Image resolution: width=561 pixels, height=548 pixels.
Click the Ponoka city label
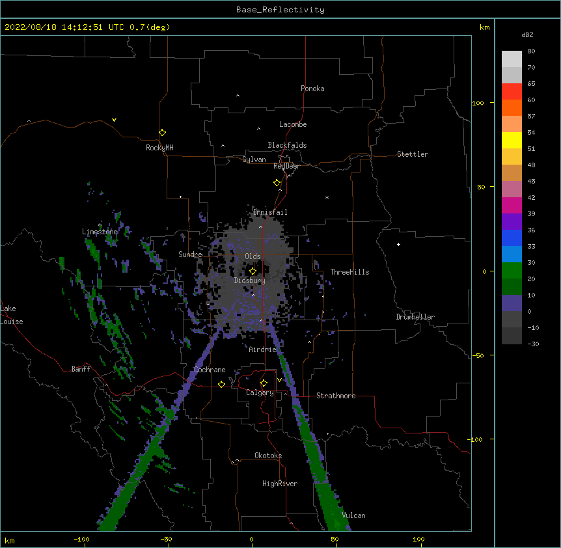coord(312,89)
